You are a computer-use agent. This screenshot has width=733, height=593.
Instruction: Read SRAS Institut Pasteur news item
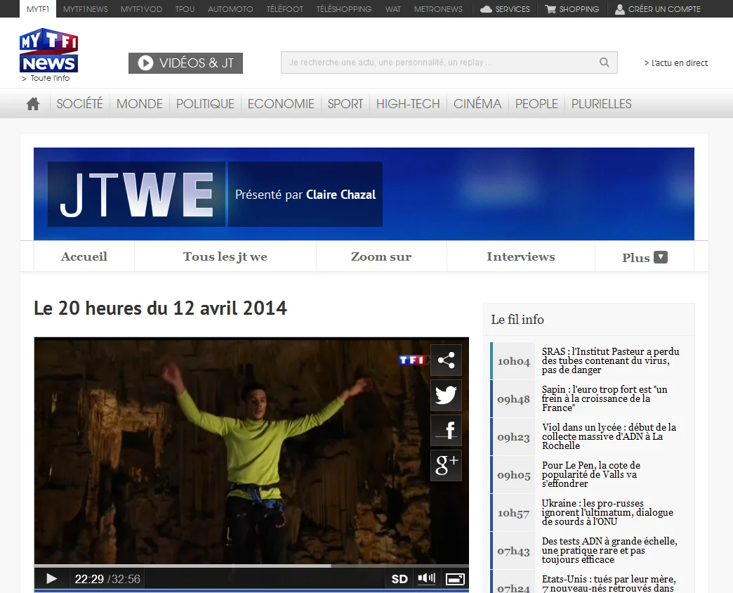click(610, 360)
